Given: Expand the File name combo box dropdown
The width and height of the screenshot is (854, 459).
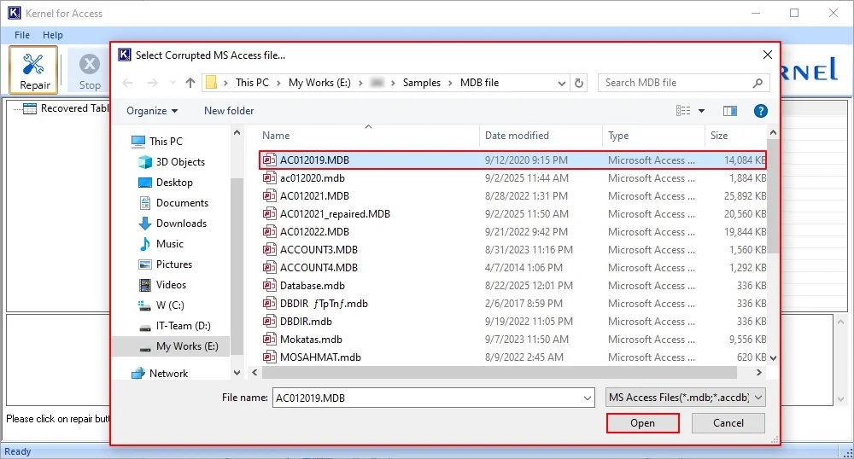Looking at the screenshot, I should coord(588,398).
